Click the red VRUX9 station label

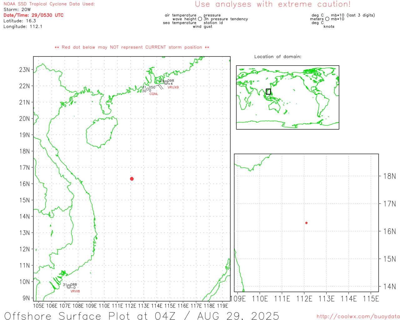(x=173, y=87)
